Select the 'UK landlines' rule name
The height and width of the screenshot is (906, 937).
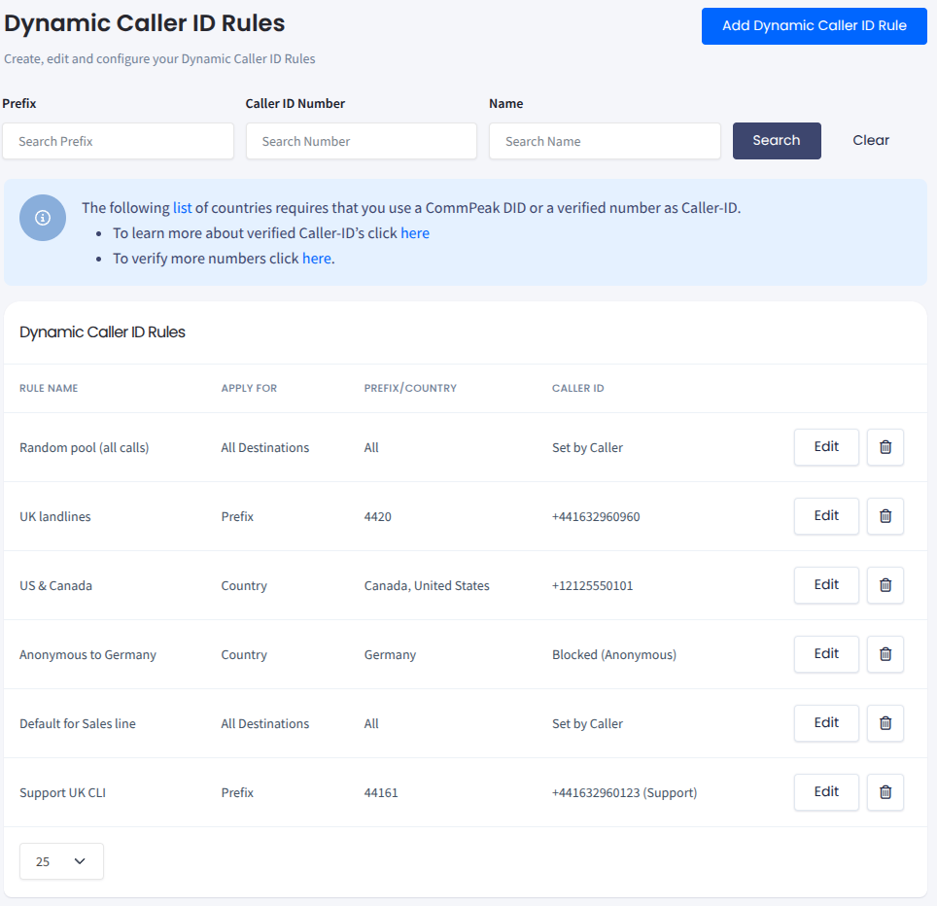[x=55, y=516]
